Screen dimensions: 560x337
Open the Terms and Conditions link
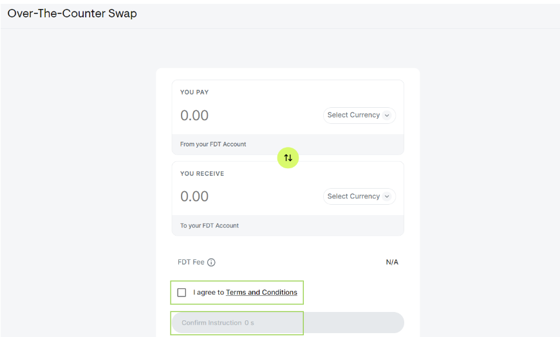[261, 293]
